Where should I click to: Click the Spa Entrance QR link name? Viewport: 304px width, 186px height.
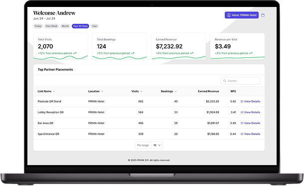tap(48, 134)
